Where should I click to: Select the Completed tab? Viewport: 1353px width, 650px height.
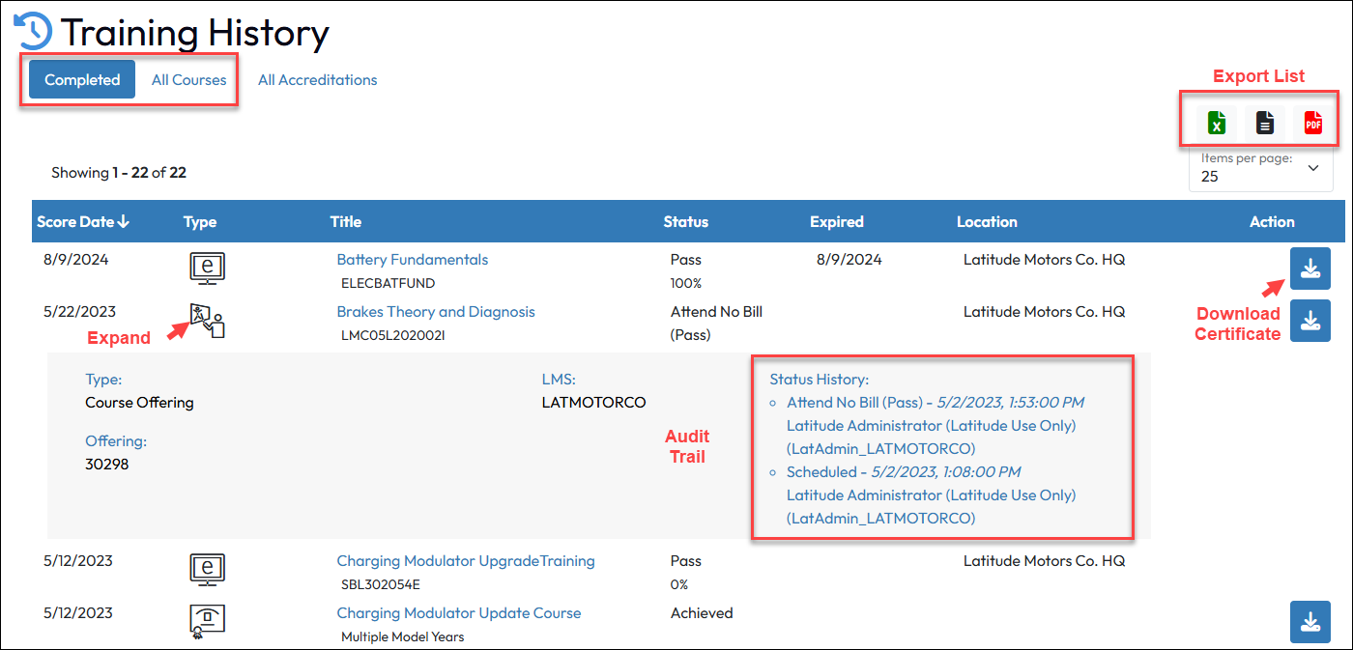point(82,80)
